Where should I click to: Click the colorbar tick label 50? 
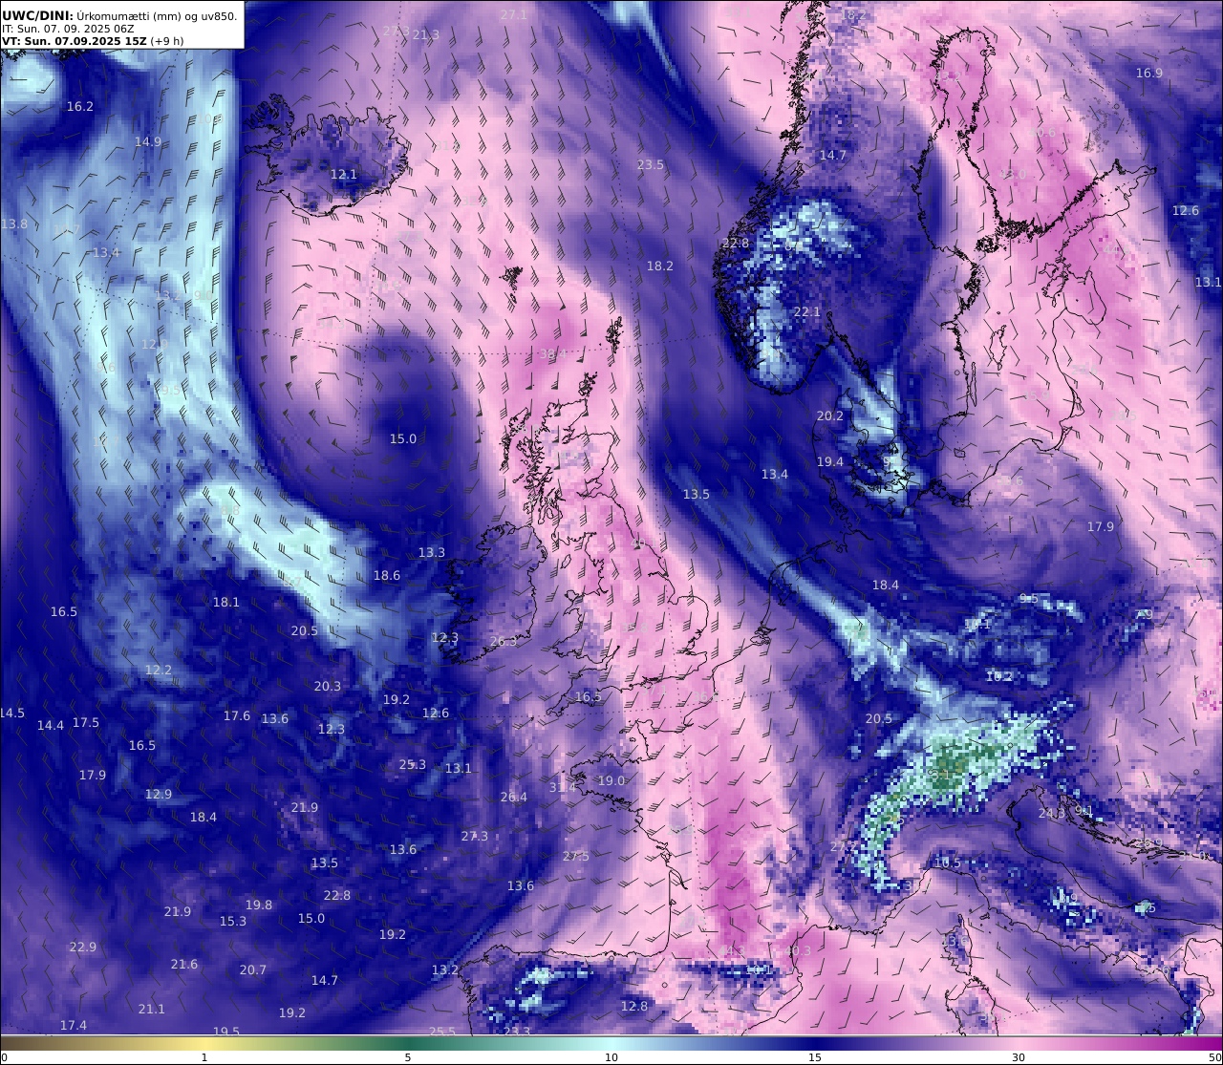pyautogui.click(x=1214, y=1057)
